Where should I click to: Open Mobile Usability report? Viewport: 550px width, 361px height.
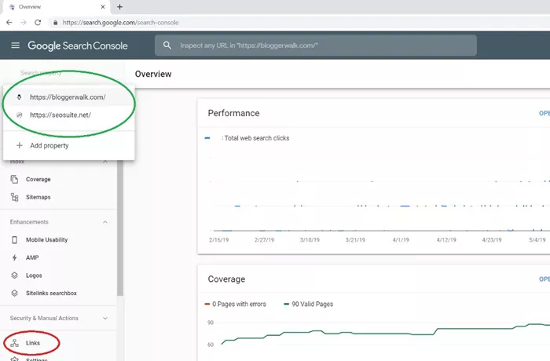[46, 239]
